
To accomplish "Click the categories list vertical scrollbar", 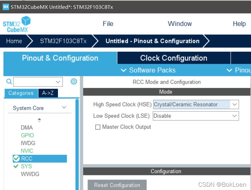I will pyautogui.click(x=77, y=144).
